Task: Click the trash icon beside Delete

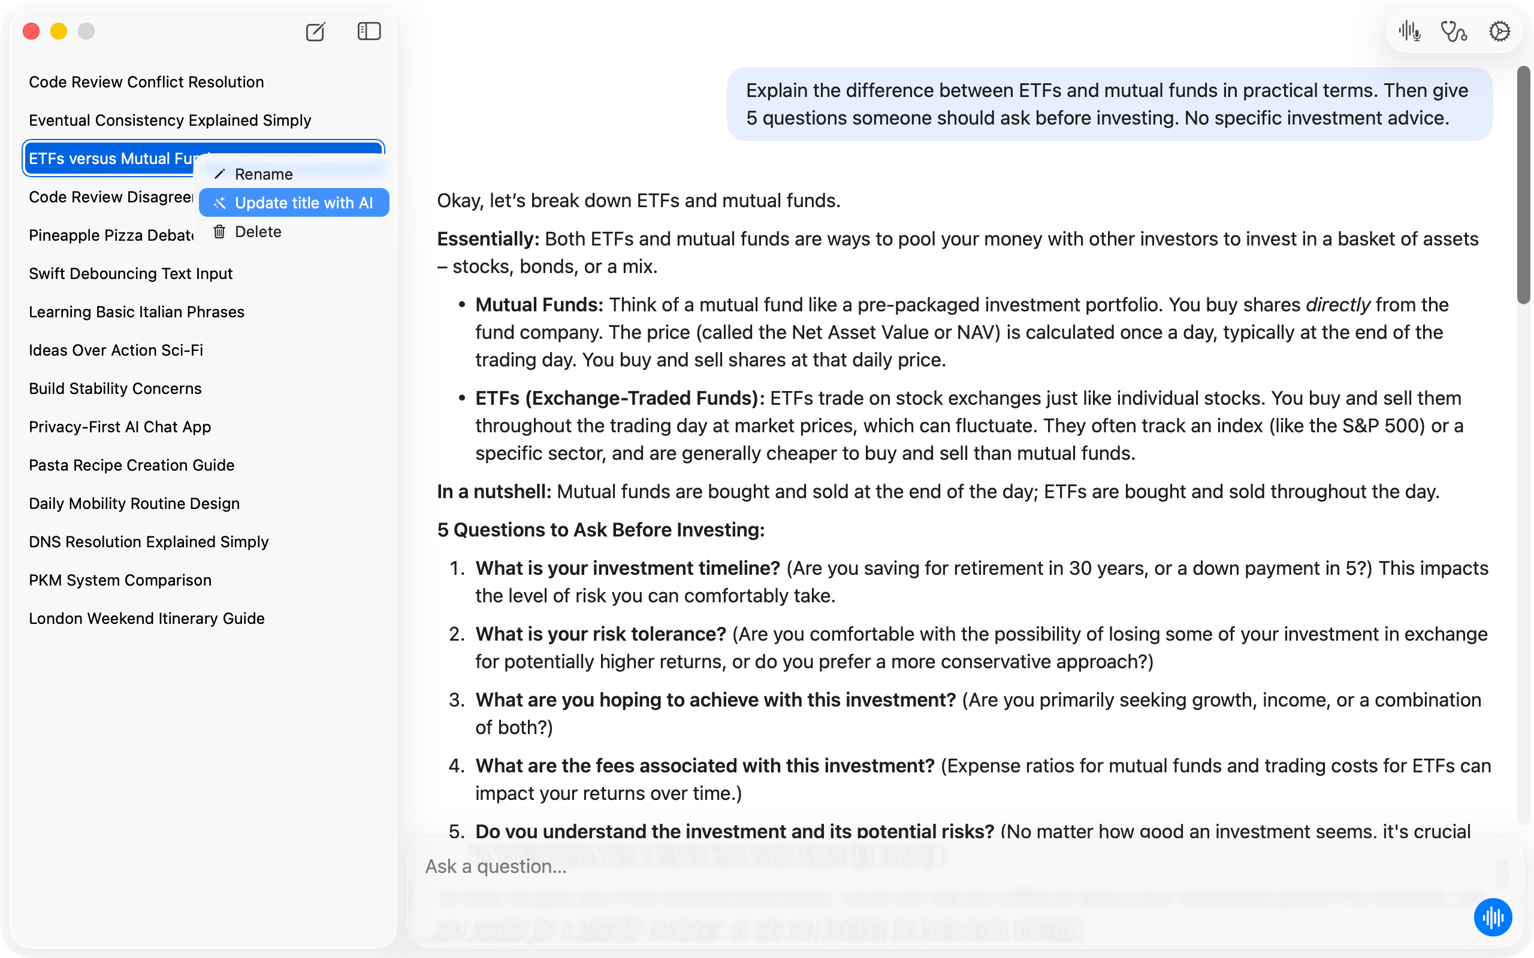Action: click(x=219, y=232)
